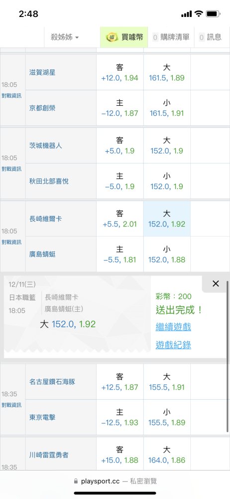Open the 殺姊姊 user dropdown

65,37
